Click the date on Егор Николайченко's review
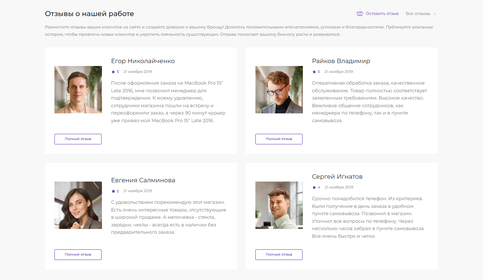Screen dimensions: 483x280 coord(138,71)
